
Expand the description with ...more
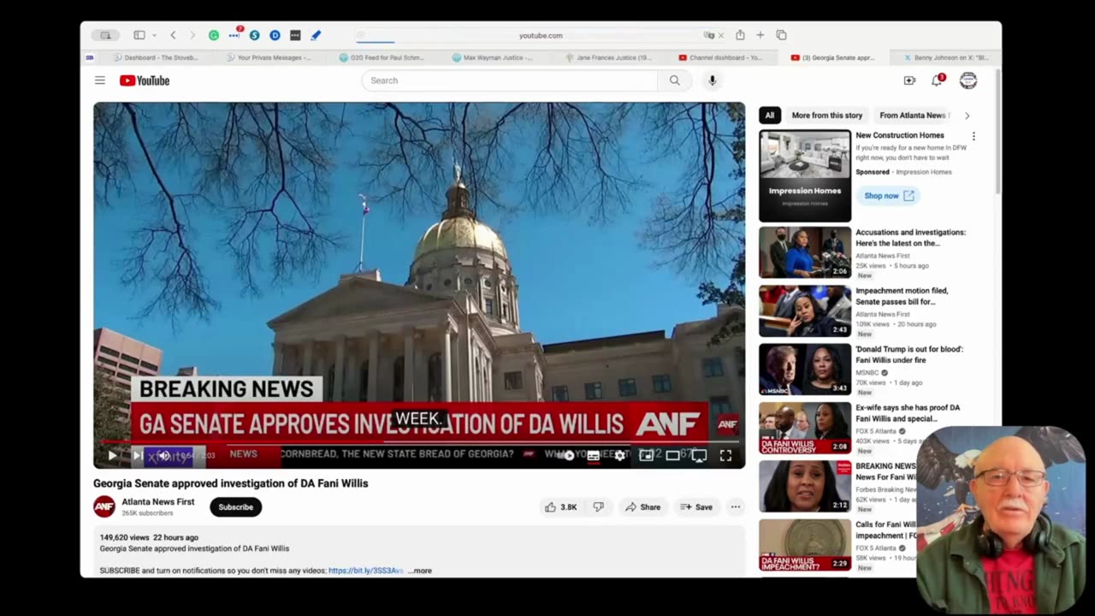point(419,571)
